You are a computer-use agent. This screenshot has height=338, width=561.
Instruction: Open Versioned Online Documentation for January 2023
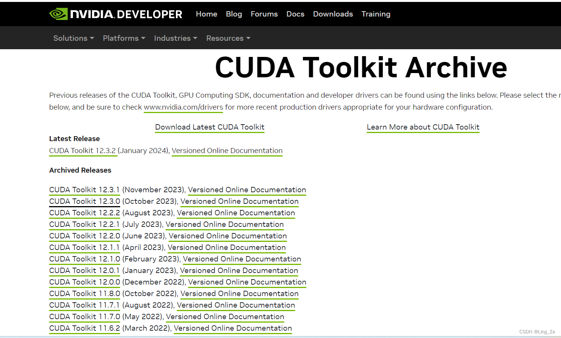coord(239,271)
